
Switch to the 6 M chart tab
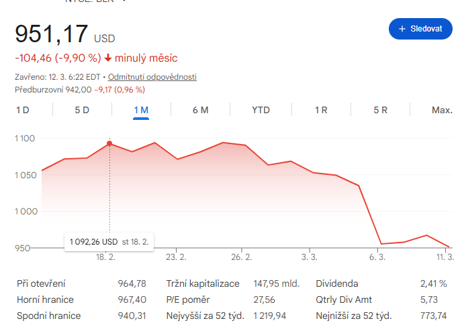click(200, 110)
